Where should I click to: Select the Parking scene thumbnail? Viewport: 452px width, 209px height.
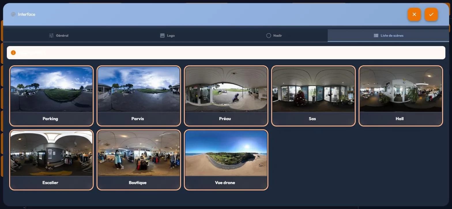click(x=51, y=96)
